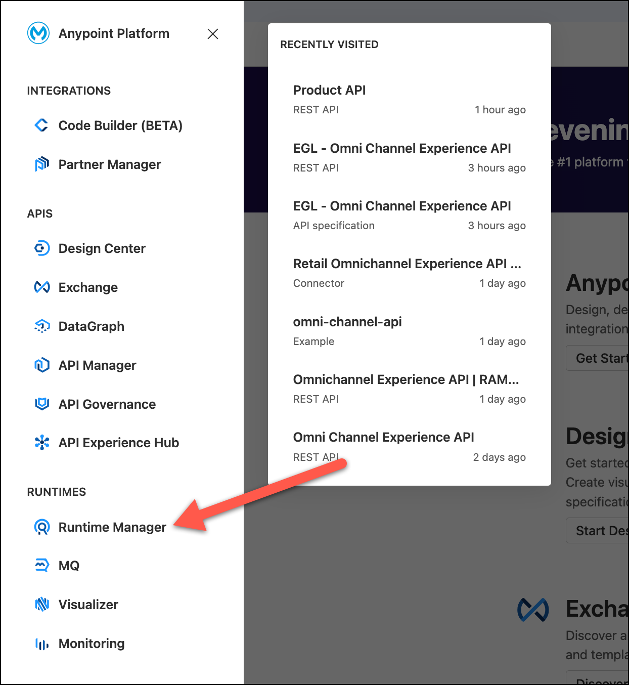
Task: Click the API Manager icon
Action: pos(41,365)
